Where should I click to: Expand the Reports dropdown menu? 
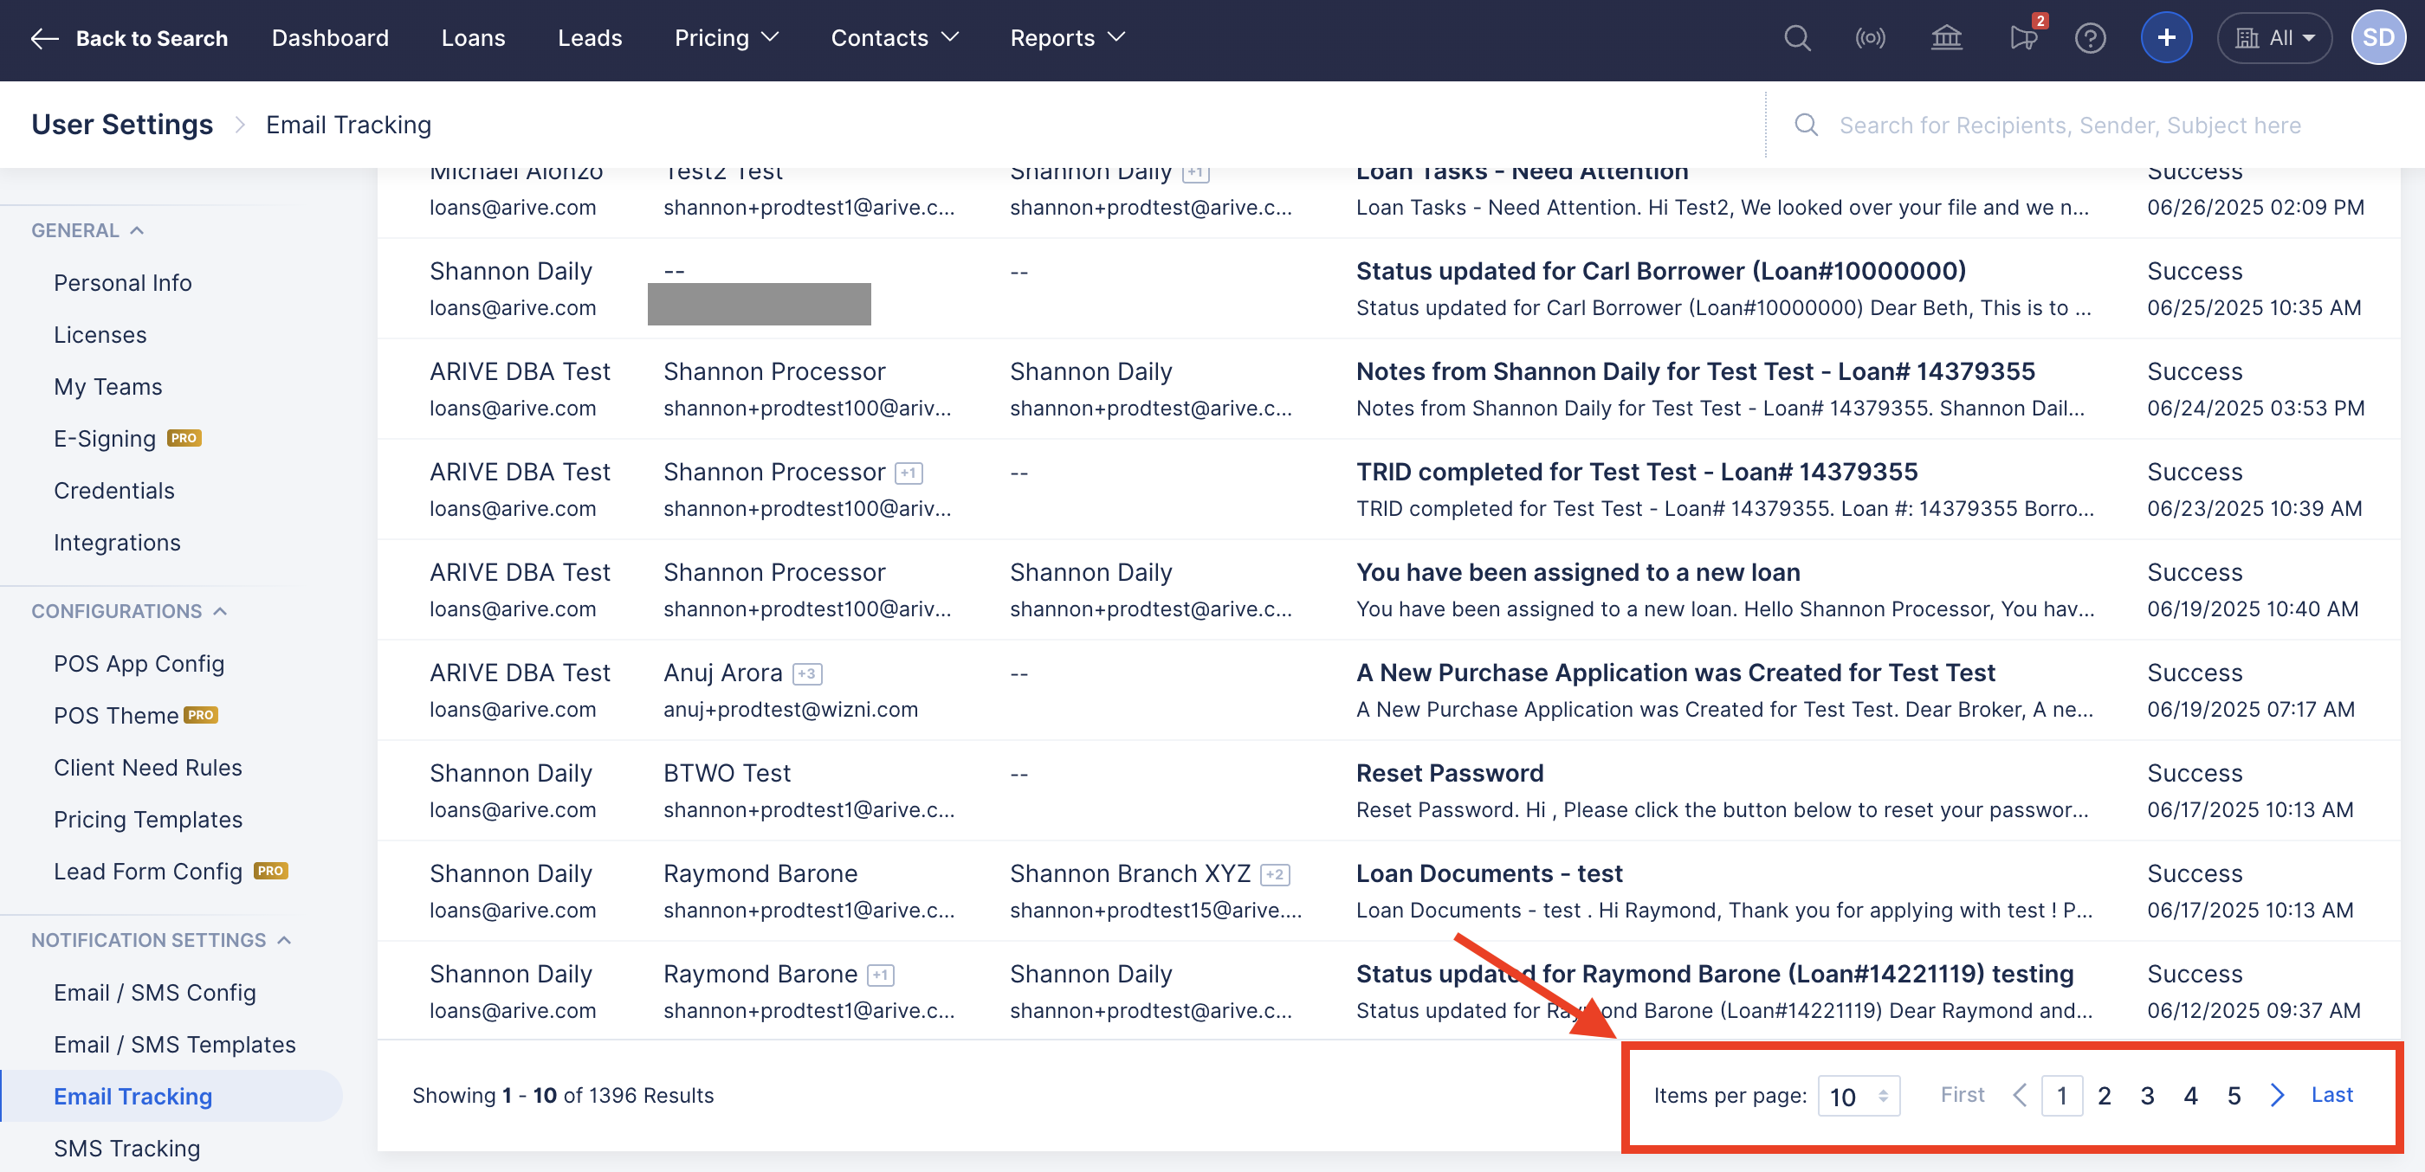tap(1067, 39)
